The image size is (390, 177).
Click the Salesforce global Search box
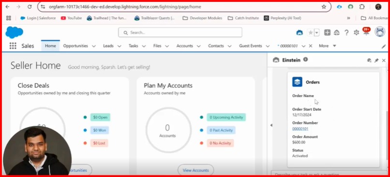coord(180,32)
